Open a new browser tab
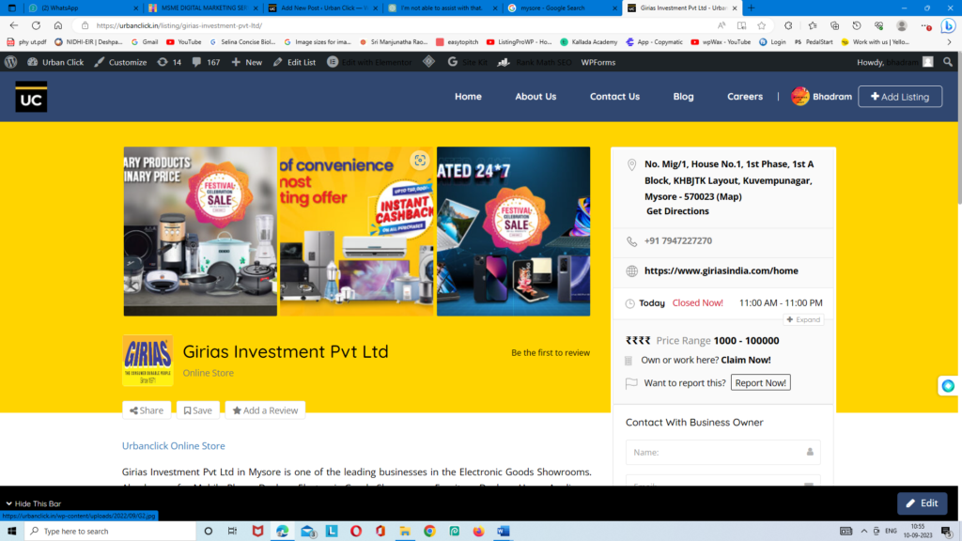Image resolution: width=962 pixels, height=541 pixels. pos(752,8)
